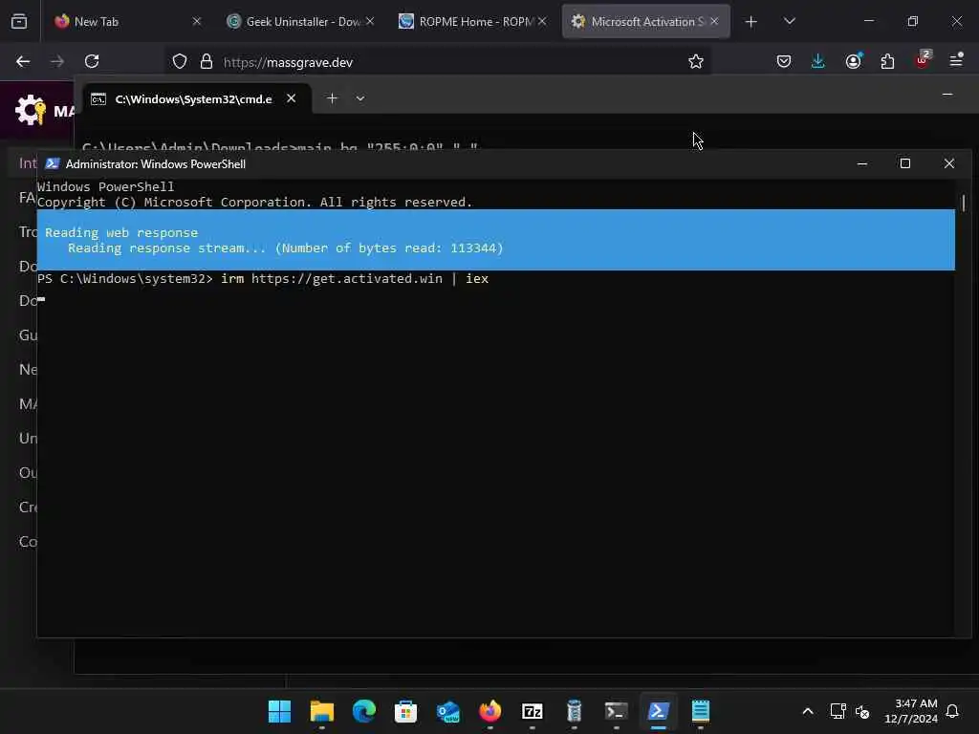979x734 pixels.
Task: Open the Windows Start menu
Action: 280,711
